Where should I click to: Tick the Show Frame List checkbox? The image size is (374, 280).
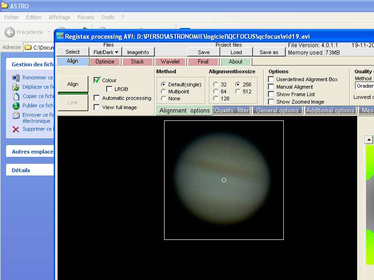(x=271, y=94)
